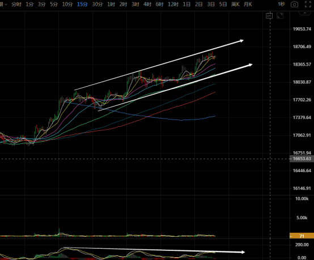Image resolution: width=314 pixels, height=260 pixels.
Task: Click the highlighted 16653.63 crosshair price tag
Action: point(302,159)
